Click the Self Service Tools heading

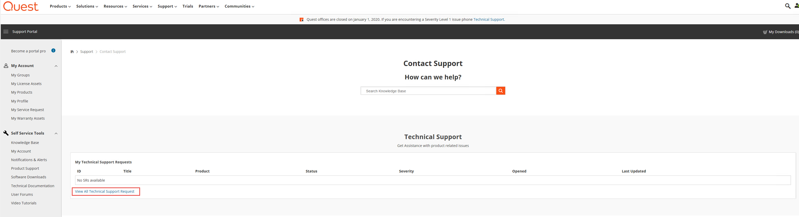pyautogui.click(x=28, y=133)
